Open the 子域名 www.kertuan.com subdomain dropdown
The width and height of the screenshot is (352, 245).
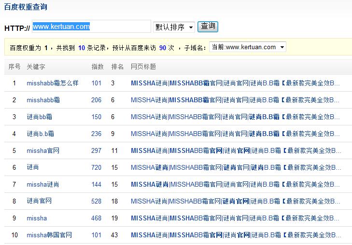248,47
